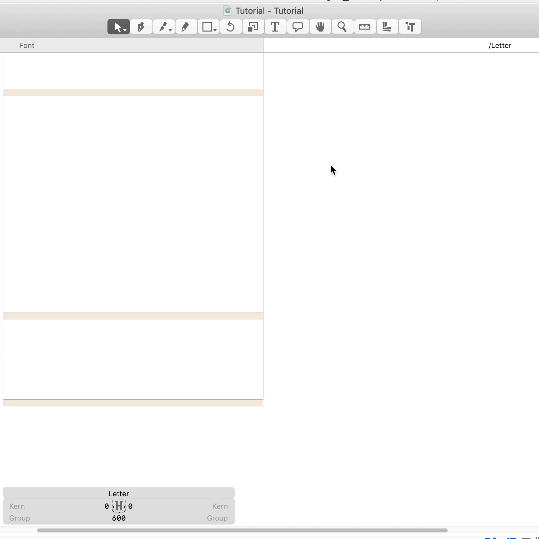Screen dimensions: 539x539
Task: Choose the Measurement ruler tool
Action: 365,27
